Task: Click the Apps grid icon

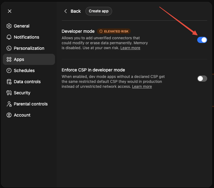Action: click(x=9, y=59)
